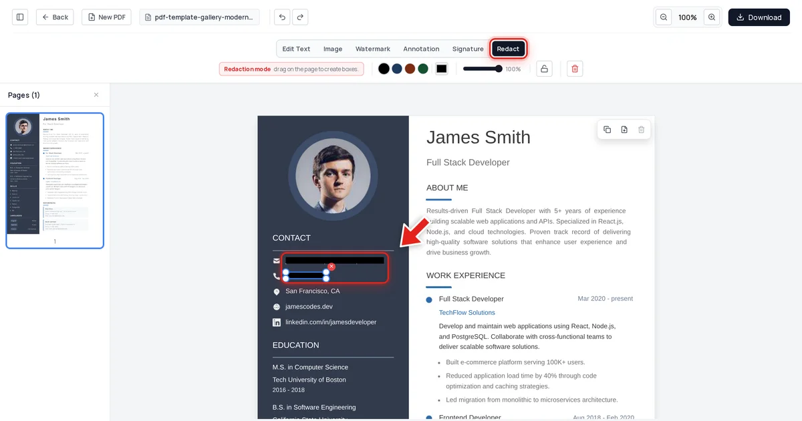802x421 pixels.
Task: Click the 'Full Stack Developer' subtitle under the name
Action: [468, 162]
